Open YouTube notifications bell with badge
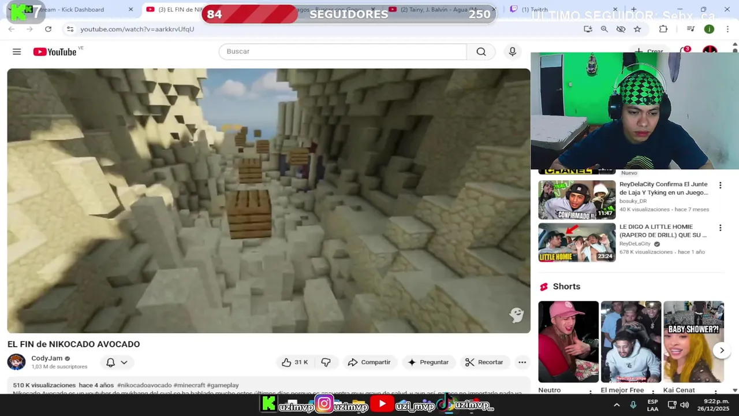739x416 pixels. (685, 51)
